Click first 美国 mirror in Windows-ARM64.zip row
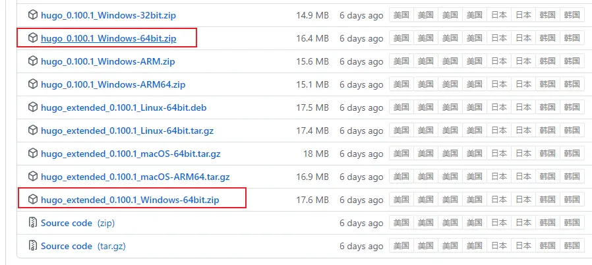Image resolution: width=592 pixels, height=265 pixels. pyautogui.click(x=401, y=84)
